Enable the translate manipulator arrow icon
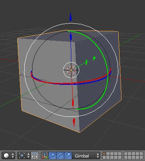This screenshot has width=145, height=161. [52, 156]
